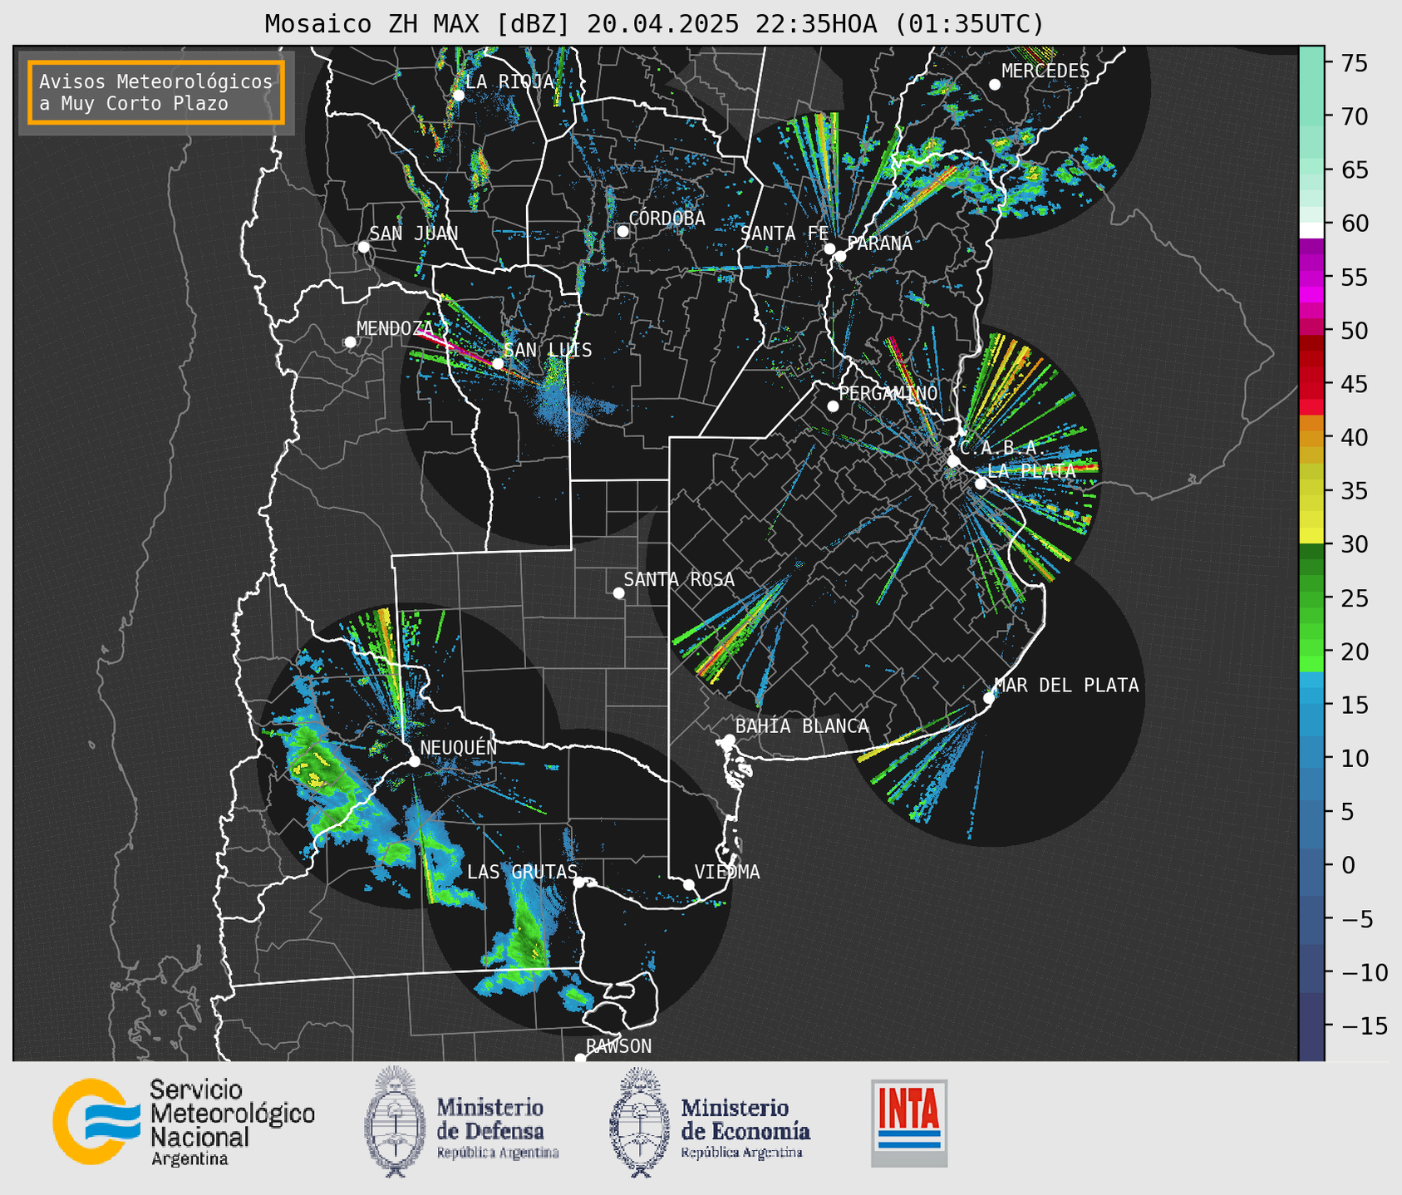Click the C.A.B.A. city marker dot
Image resolution: width=1402 pixels, height=1195 pixels.
(954, 461)
